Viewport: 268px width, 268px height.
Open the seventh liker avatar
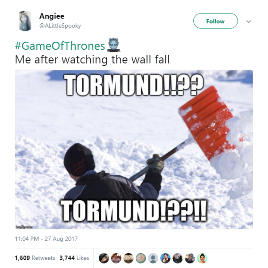tap(178, 258)
